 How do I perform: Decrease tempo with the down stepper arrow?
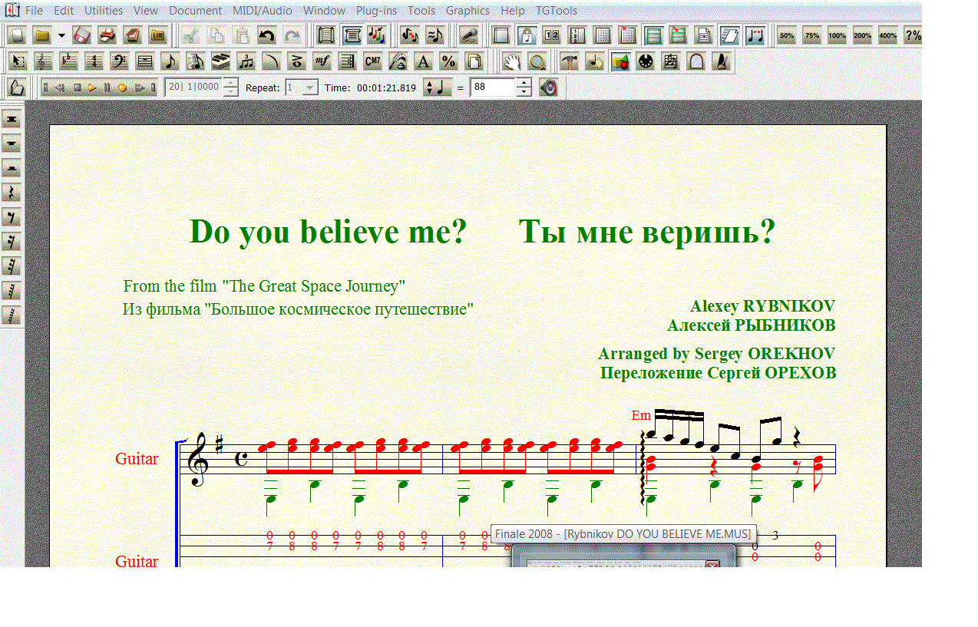click(x=524, y=92)
